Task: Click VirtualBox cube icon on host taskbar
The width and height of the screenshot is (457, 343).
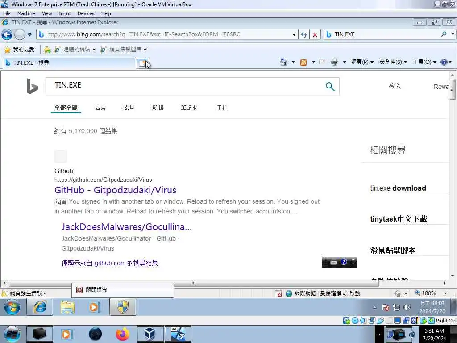Action: [150, 334]
